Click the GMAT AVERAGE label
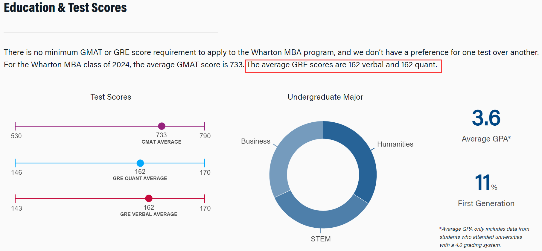The height and width of the screenshot is (251, 542). click(162, 142)
